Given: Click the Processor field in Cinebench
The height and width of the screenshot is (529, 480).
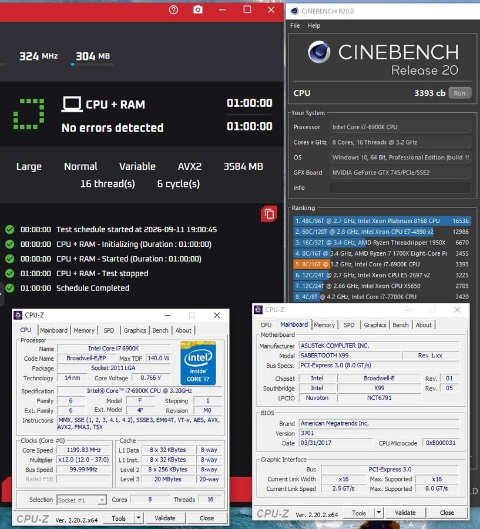Looking at the screenshot, I should point(400,127).
